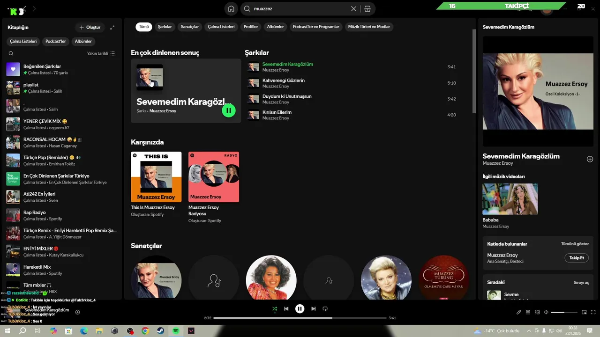Expand queue with Sırayı aç

[x=581, y=283]
